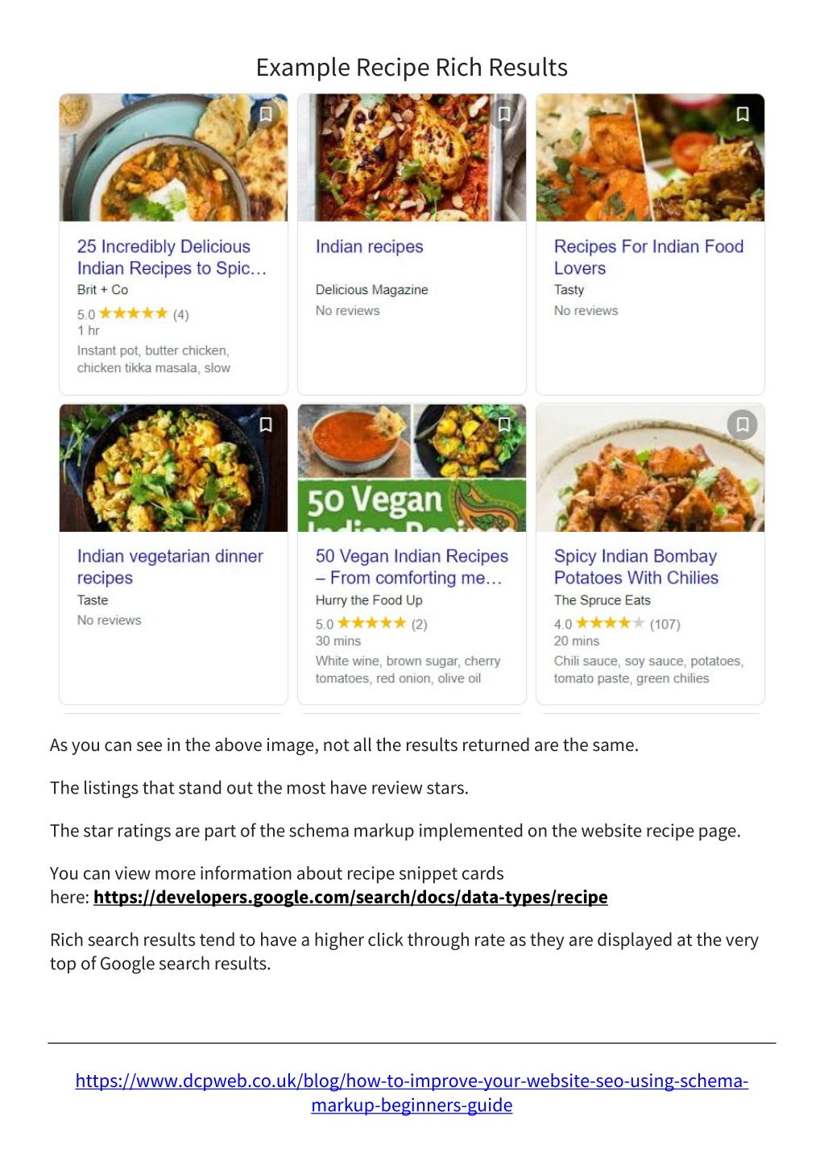
Task: Open the dcpweb.co.uk blog URL
Action: pos(412,1093)
